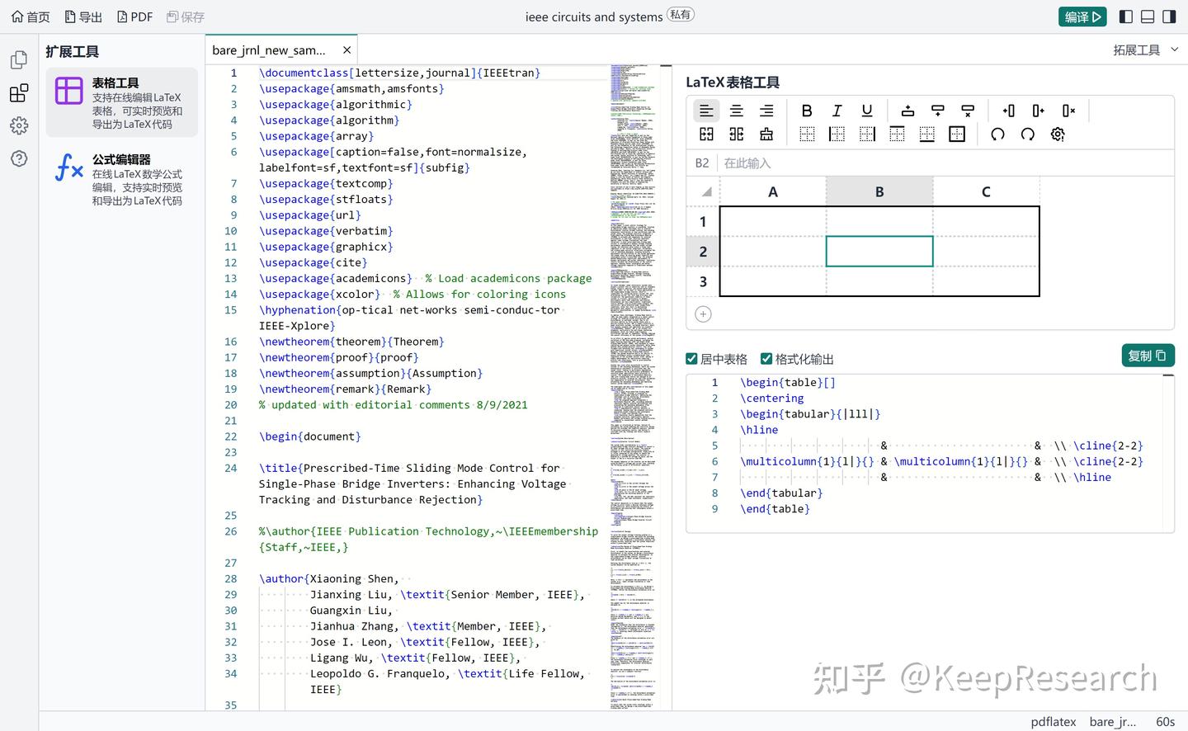Click the merge cells icon

coord(706,134)
